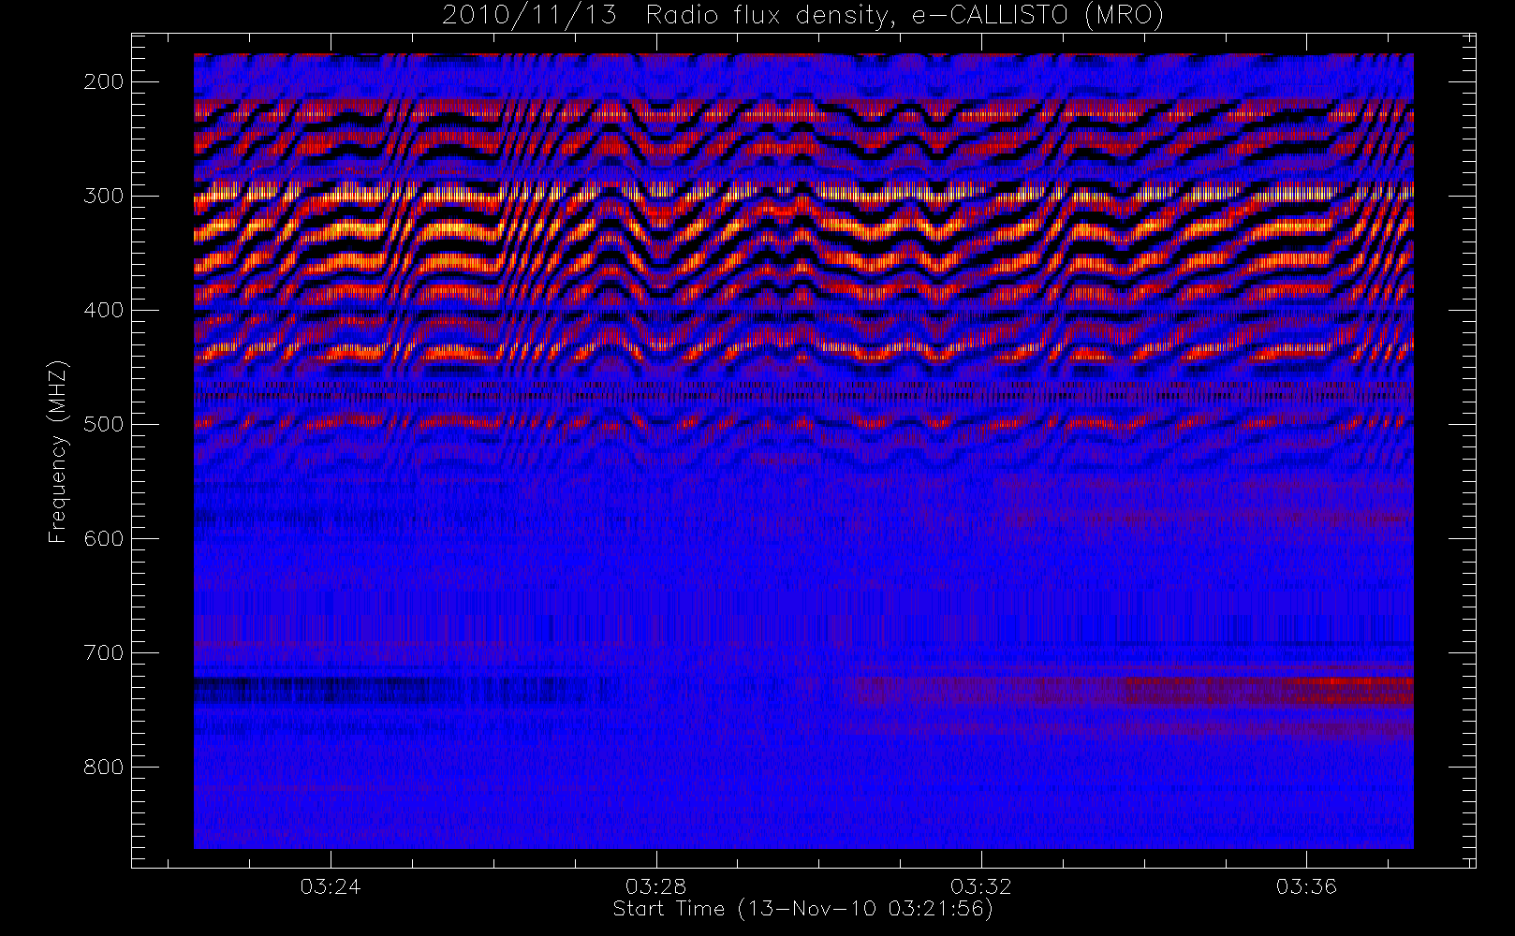
Task: Click the 03:36 time tick label
Action: (1306, 885)
